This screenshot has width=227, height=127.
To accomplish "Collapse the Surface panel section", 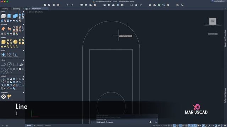I will [1, 25].
